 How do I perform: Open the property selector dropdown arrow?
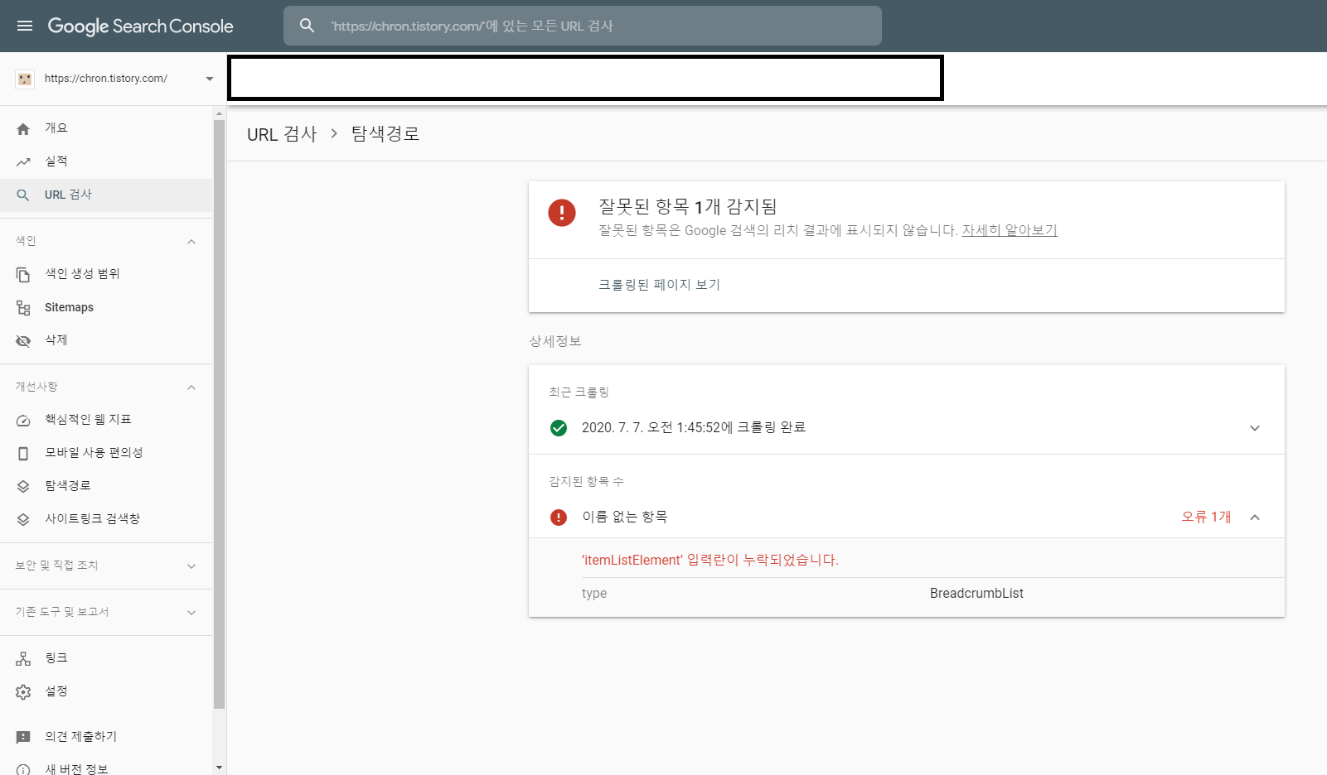[x=210, y=79]
